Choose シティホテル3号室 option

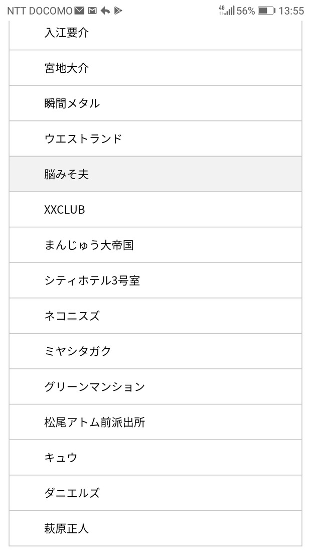pos(155,281)
